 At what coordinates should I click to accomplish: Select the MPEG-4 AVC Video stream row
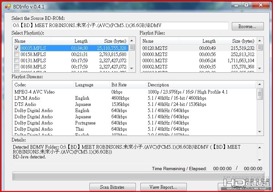(x=135, y=92)
